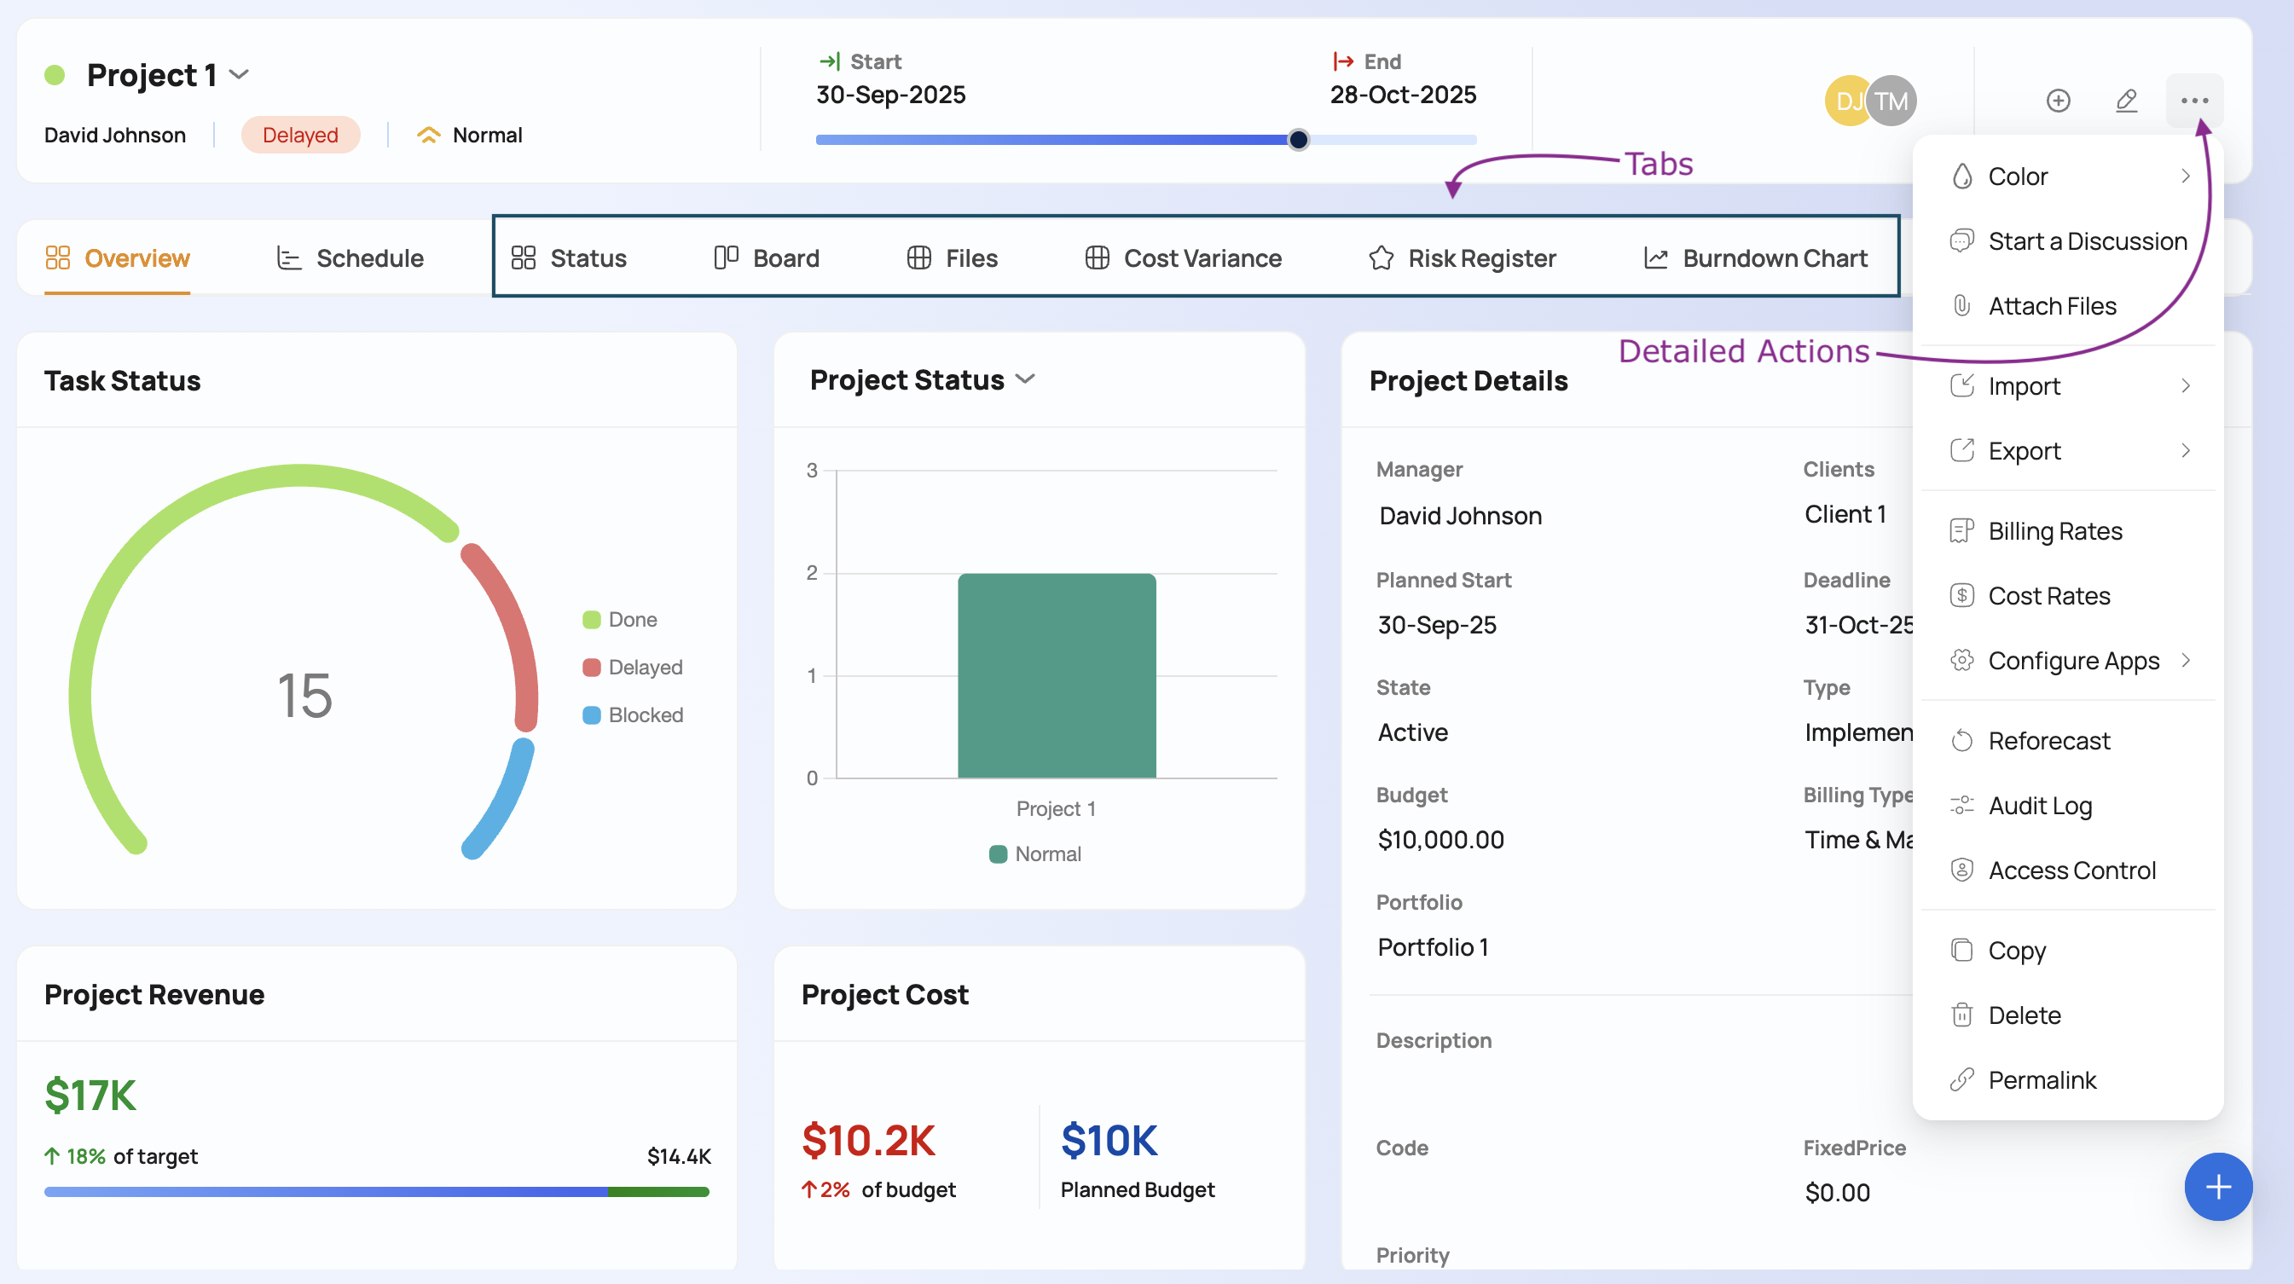Click the pencil edit icon in header
Viewport: 2294px width, 1284px height.
click(x=2126, y=101)
